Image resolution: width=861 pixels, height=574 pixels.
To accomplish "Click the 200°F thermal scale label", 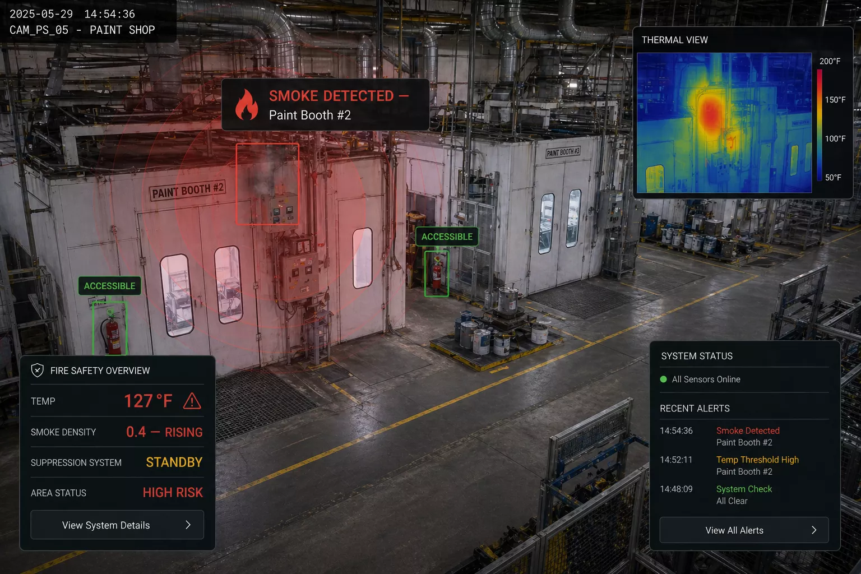I will pos(830,61).
